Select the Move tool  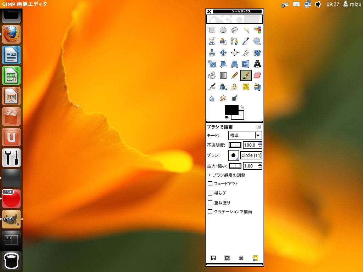coord(223,52)
